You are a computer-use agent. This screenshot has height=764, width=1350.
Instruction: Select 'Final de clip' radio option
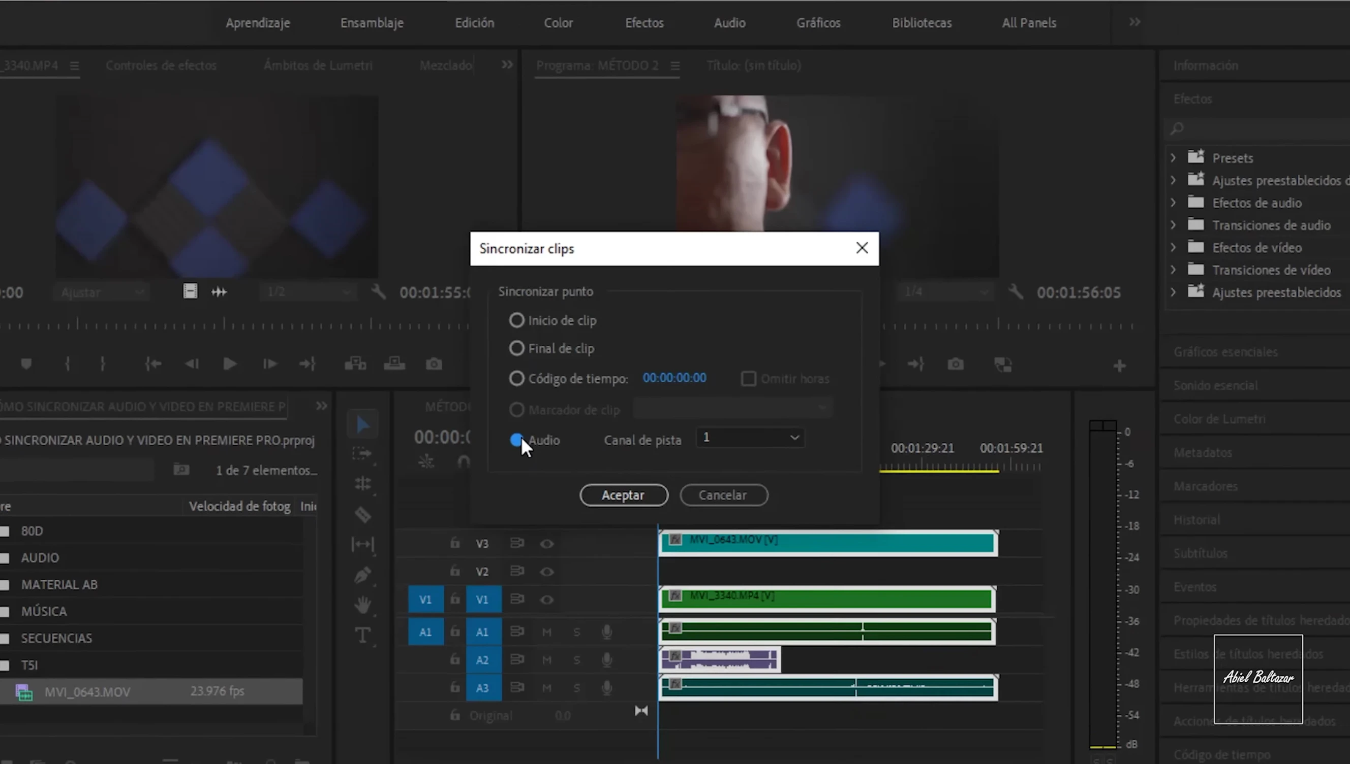516,348
